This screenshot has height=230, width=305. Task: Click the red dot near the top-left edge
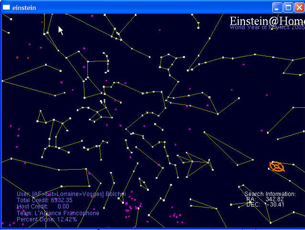point(17,57)
